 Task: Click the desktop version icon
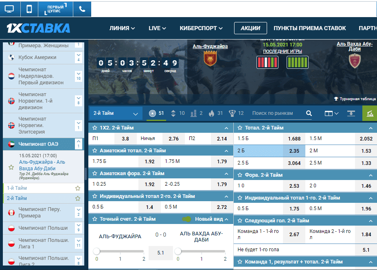pos(9,9)
